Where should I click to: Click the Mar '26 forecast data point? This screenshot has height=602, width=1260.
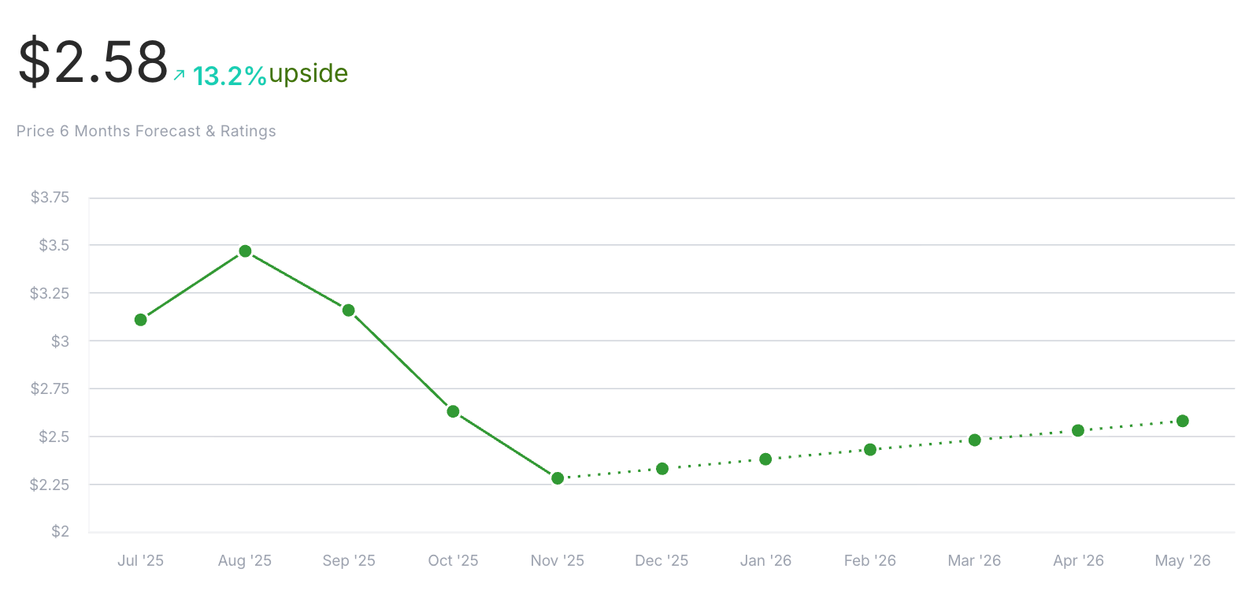975,440
